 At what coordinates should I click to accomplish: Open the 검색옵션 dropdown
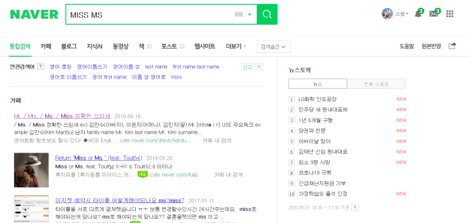[273, 46]
